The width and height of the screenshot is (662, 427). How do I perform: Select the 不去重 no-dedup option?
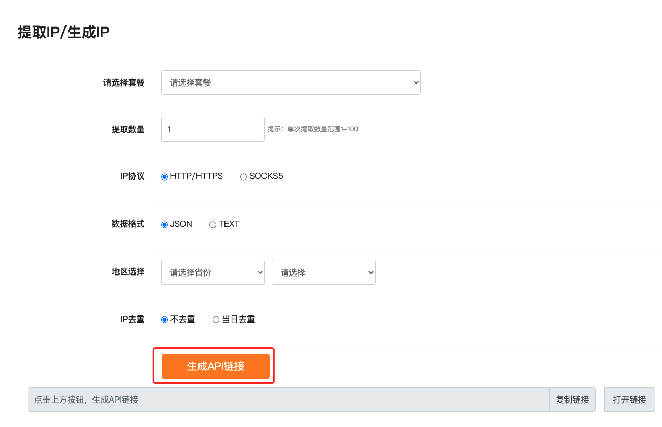[x=165, y=320]
